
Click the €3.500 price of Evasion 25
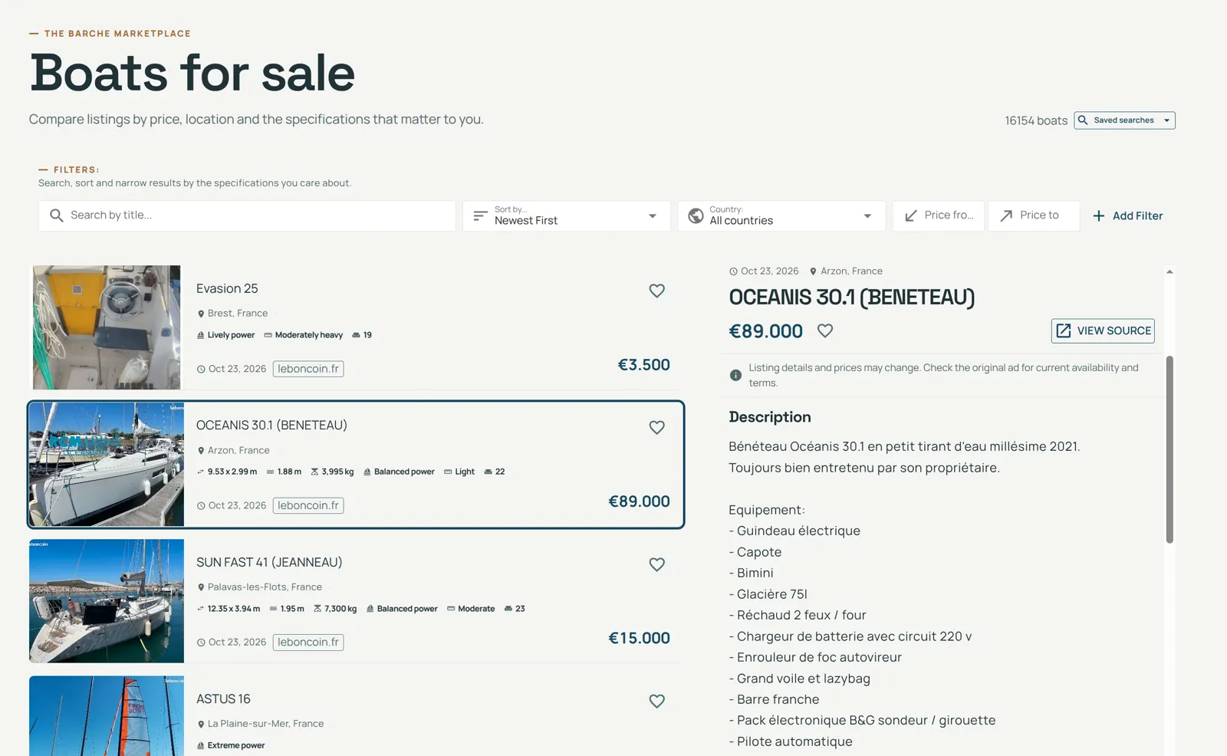pyautogui.click(x=644, y=365)
